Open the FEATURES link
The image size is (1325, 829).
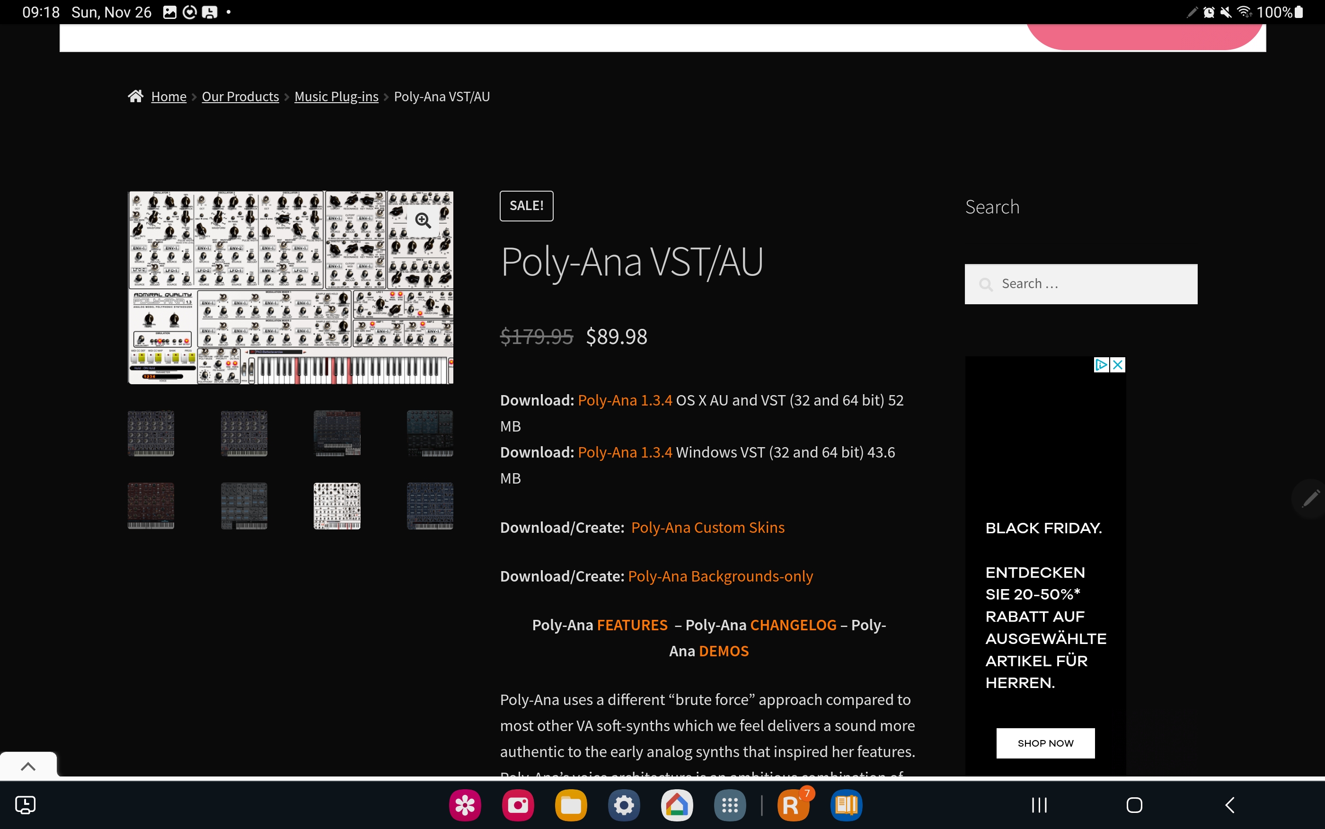[632, 625]
